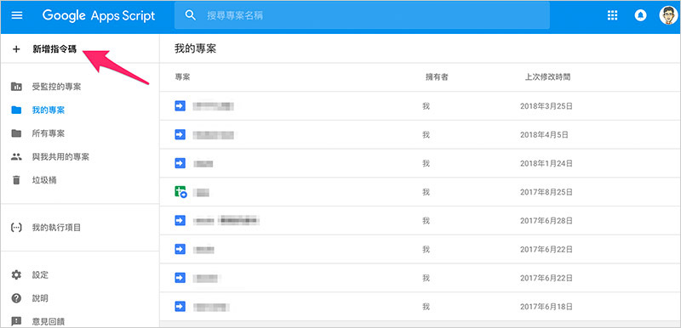Click the 擁有者 column header
681x328 pixels.
[437, 77]
